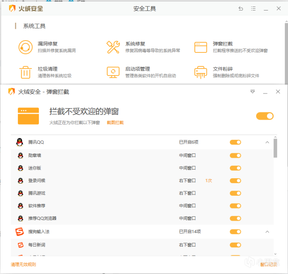The height and width of the screenshot is (274, 288).
Task: Toggle the 登录问候 switch
Action: [235, 180]
